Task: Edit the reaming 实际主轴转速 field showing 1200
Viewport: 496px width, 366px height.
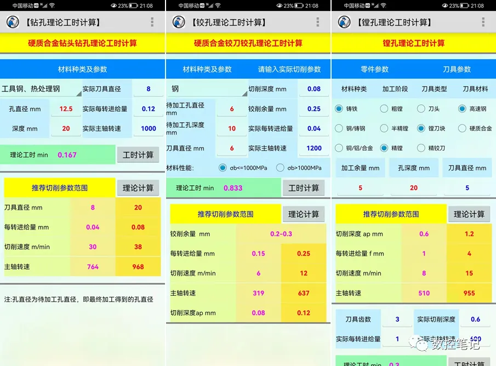Action: click(x=314, y=148)
